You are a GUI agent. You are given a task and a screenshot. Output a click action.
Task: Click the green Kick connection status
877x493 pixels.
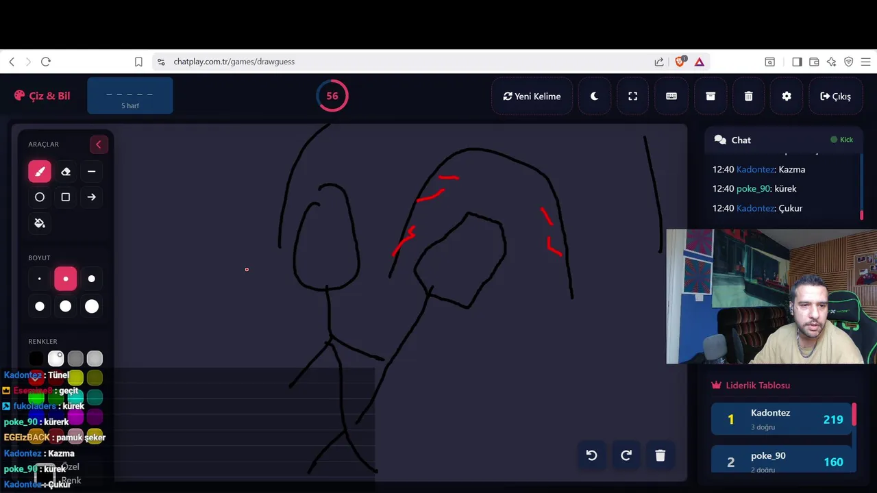pos(841,140)
